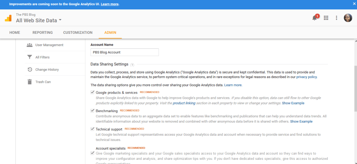The image size is (357, 164).
Task: Dismiss the blue announcement banner
Action: click(354, 4)
